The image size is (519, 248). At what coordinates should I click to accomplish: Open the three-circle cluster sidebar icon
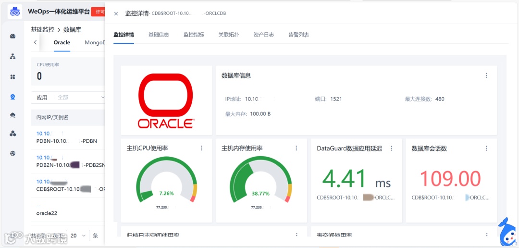[13, 134]
